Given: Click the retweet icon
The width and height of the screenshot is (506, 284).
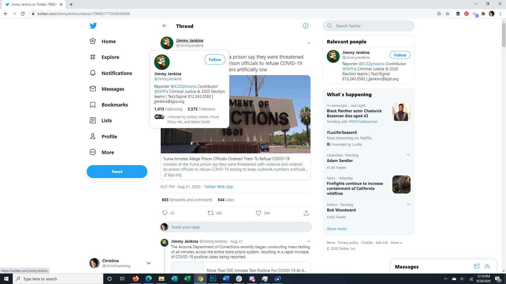Looking at the screenshot, I should click(x=211, y=213).
